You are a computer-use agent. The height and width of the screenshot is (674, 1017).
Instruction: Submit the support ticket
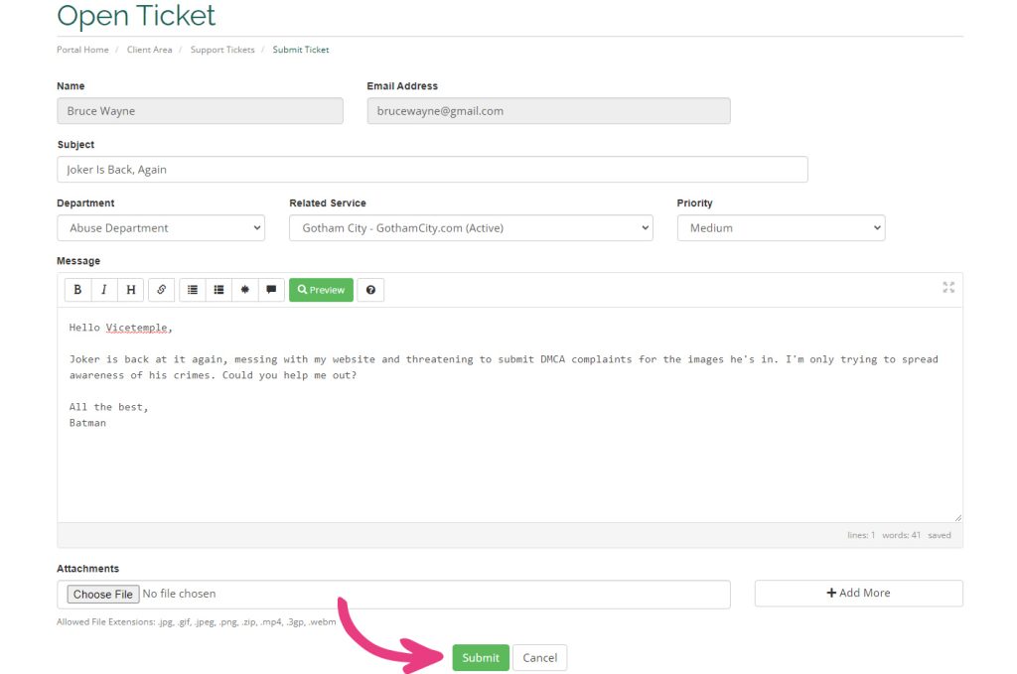pyautogui.click(x=481, y=658)
